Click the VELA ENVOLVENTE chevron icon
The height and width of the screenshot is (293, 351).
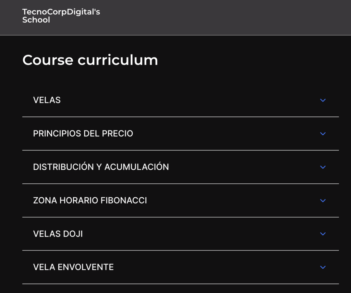[323, 267]
